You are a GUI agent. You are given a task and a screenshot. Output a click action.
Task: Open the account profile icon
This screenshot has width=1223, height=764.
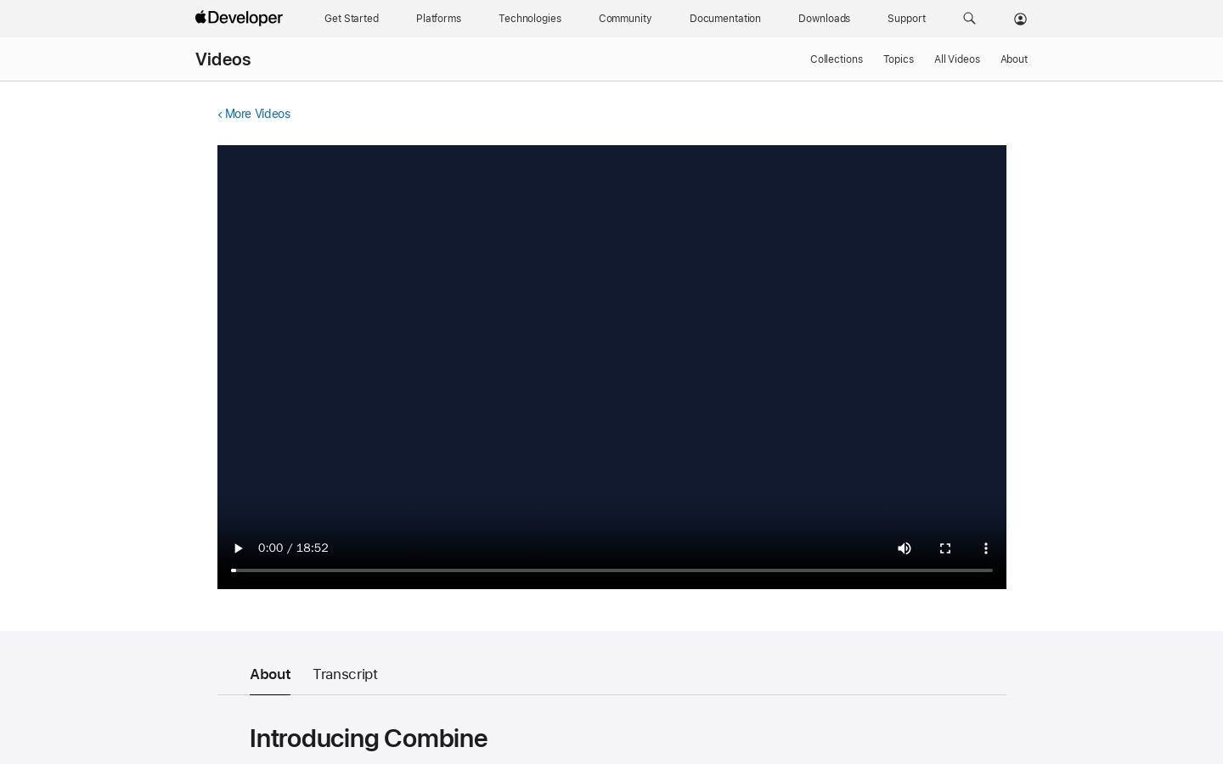click(1020, 19)
